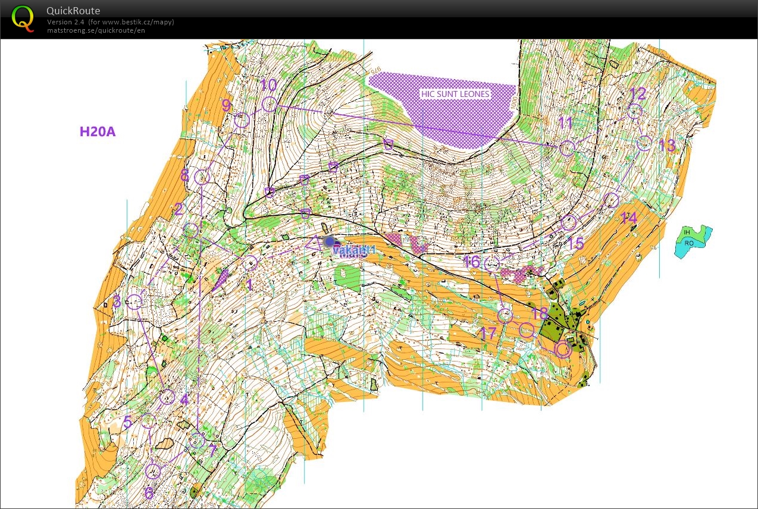The height and width of the screenshot is (509, 758).
Task: Click control circle 12
Action: click(x=635, y=111)
